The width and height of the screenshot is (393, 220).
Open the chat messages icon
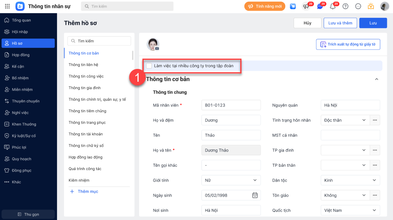pos(320,7)
